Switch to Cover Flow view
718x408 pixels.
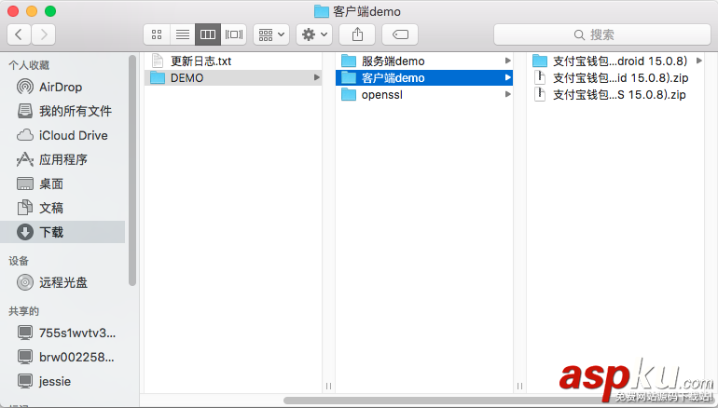(234, 34)
